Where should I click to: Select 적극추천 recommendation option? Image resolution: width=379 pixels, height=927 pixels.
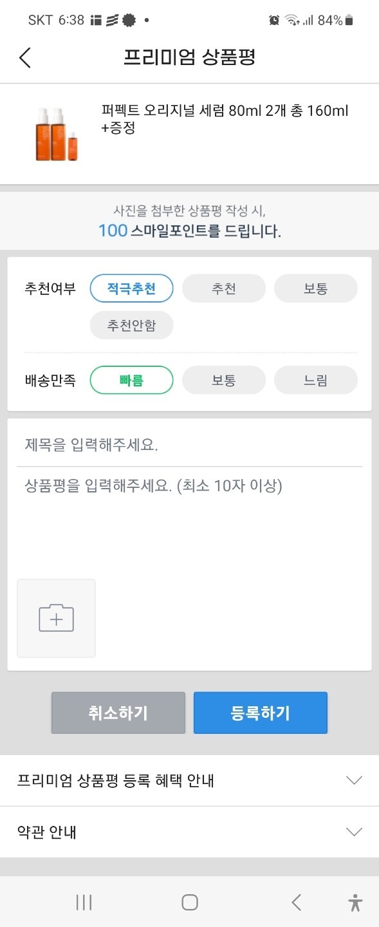tap(131, 288)
